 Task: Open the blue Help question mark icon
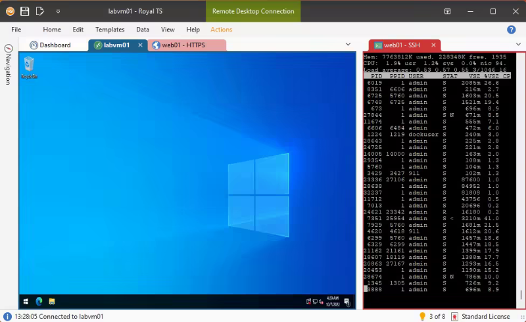pyautogui.click(x=511, y=30)
